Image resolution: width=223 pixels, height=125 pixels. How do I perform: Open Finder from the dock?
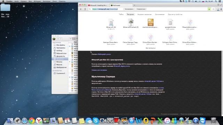[10, 121]
